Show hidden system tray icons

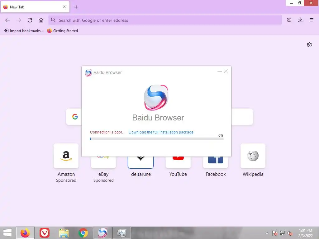(x=267, y=233)
